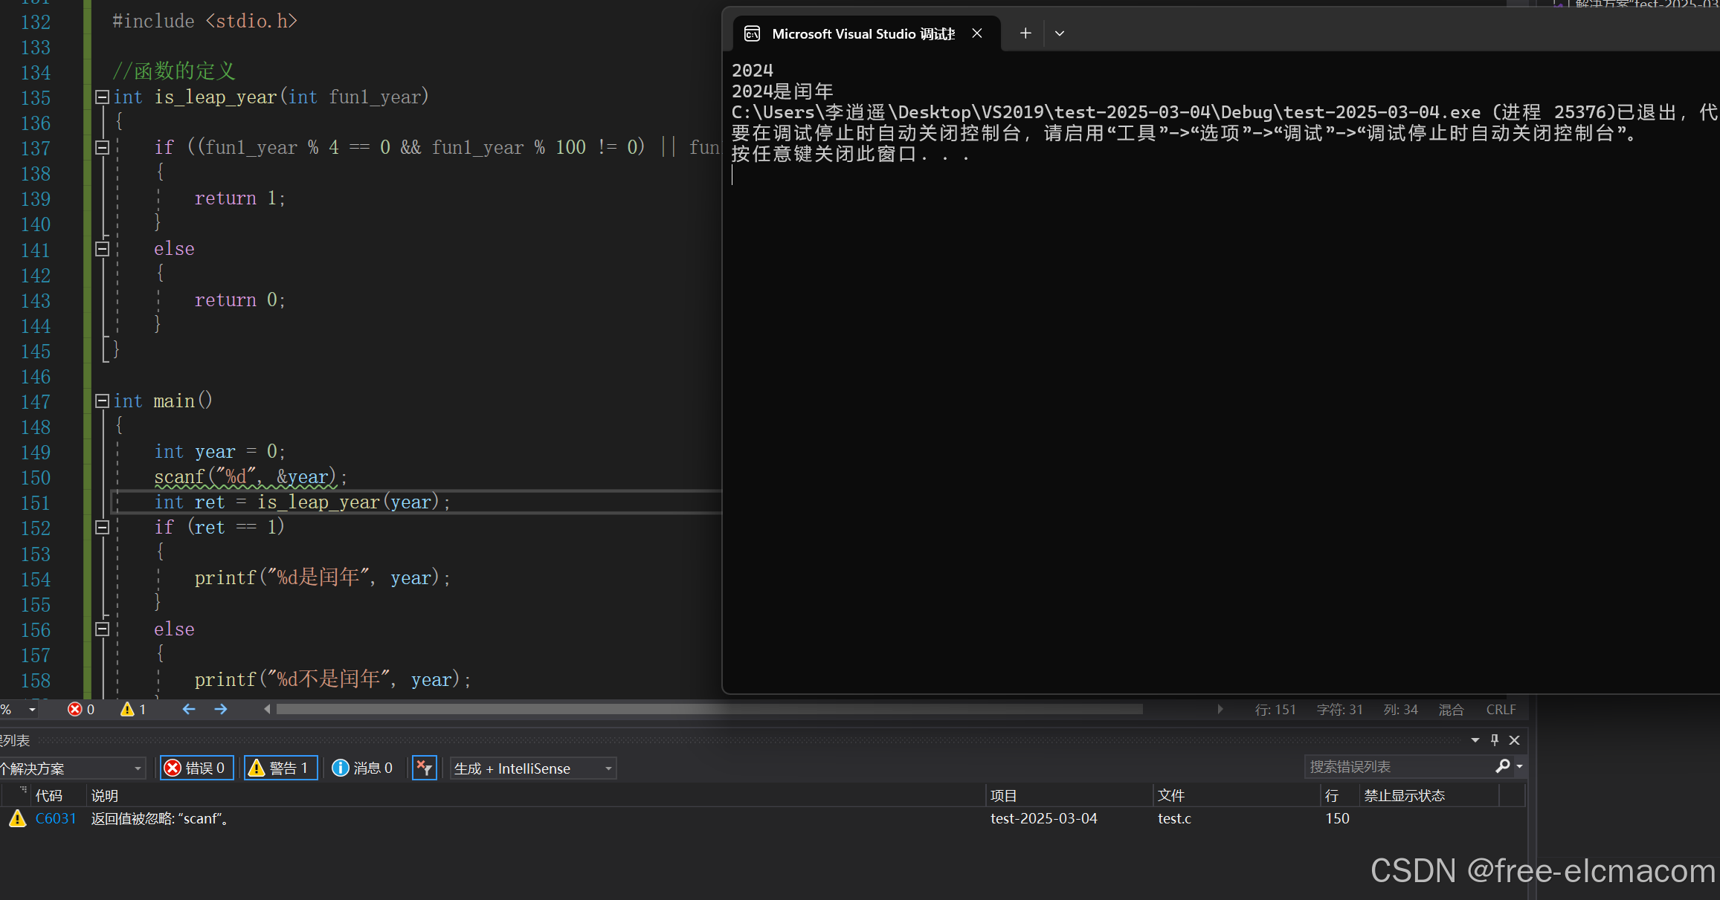Open the 生成 + IntelliSense dropdown

532,768
